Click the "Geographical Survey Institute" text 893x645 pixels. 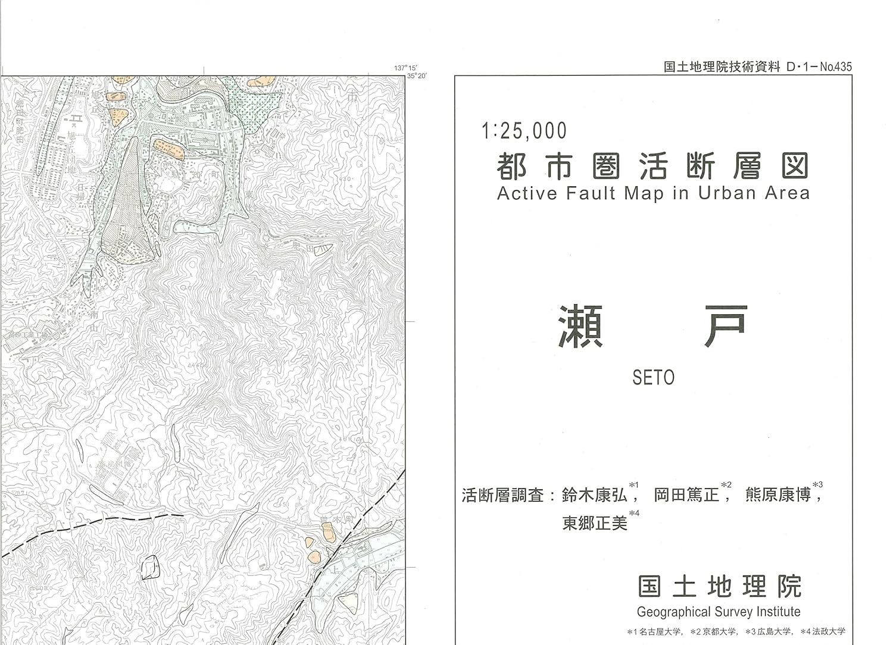(719, 612)
